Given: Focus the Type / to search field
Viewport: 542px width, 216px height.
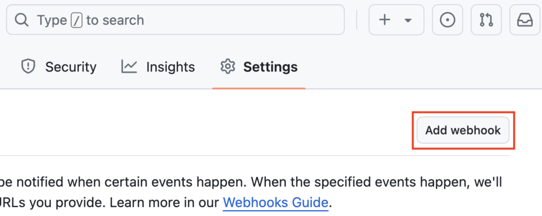Looking at the screenshot, I should click(x=175, y=20).
